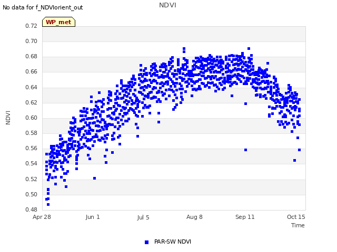Screen dimensions: 337x252
Task: Click the 0.54 y-axis tick label
Action: point(32,164)
